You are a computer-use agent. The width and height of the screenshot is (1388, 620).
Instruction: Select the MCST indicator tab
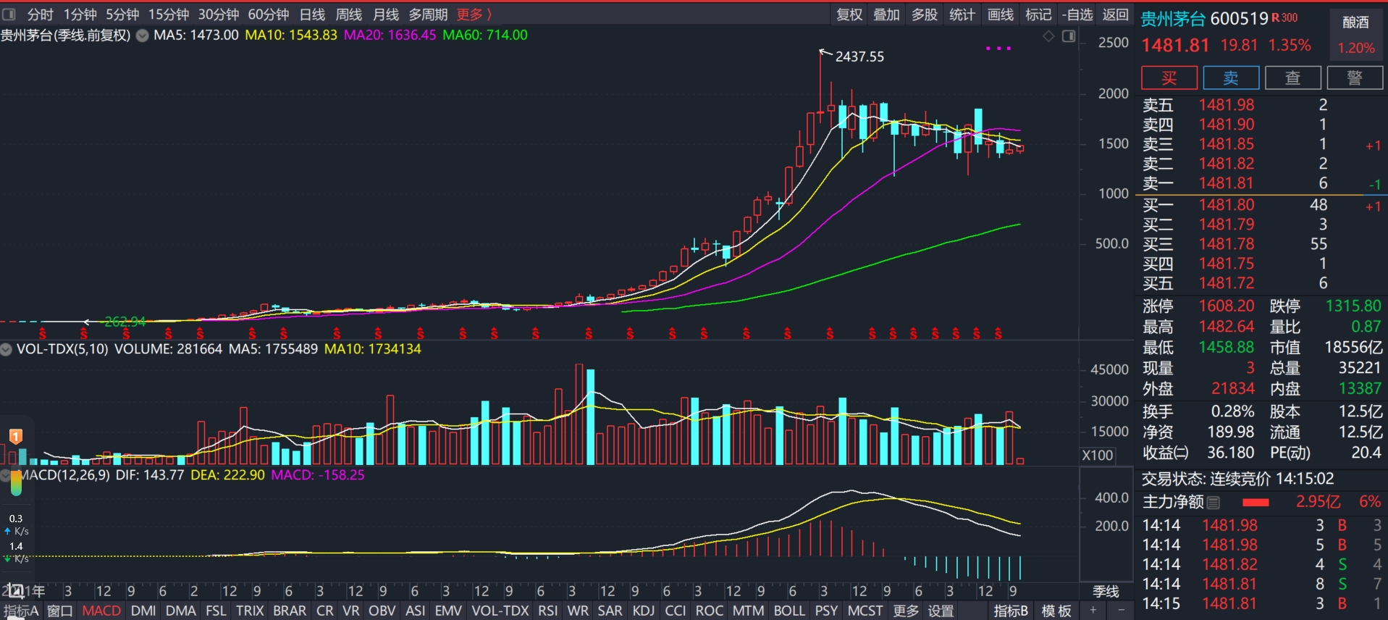[x=865, y=611]
